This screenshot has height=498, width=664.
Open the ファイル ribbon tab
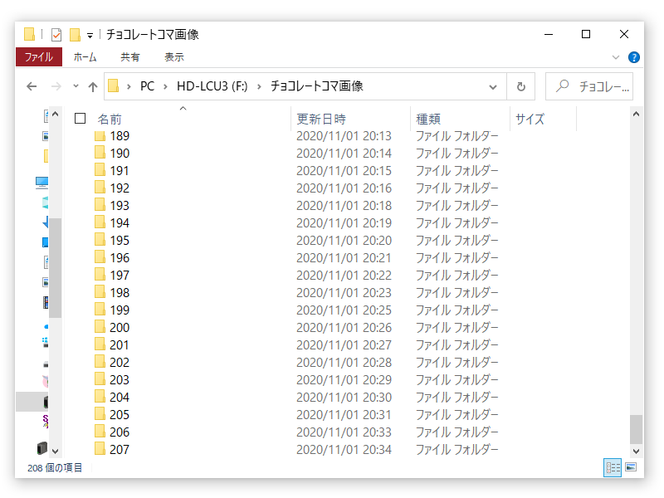coord(38,56)
